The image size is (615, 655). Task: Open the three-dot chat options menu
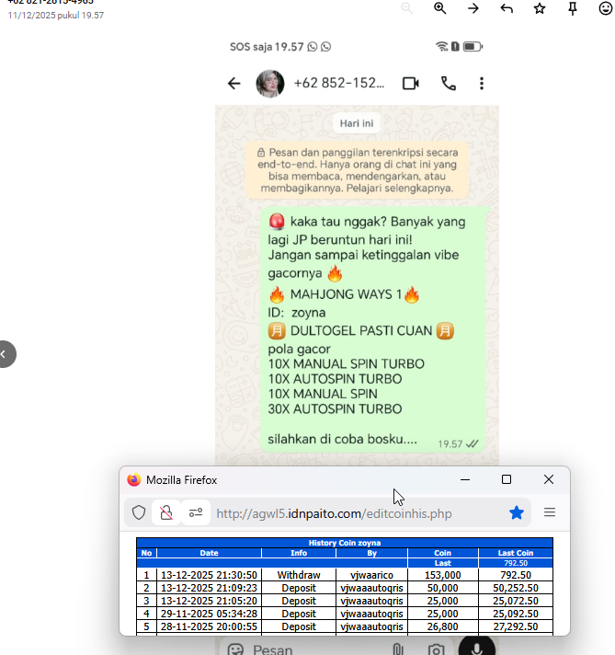coord(482,84)
